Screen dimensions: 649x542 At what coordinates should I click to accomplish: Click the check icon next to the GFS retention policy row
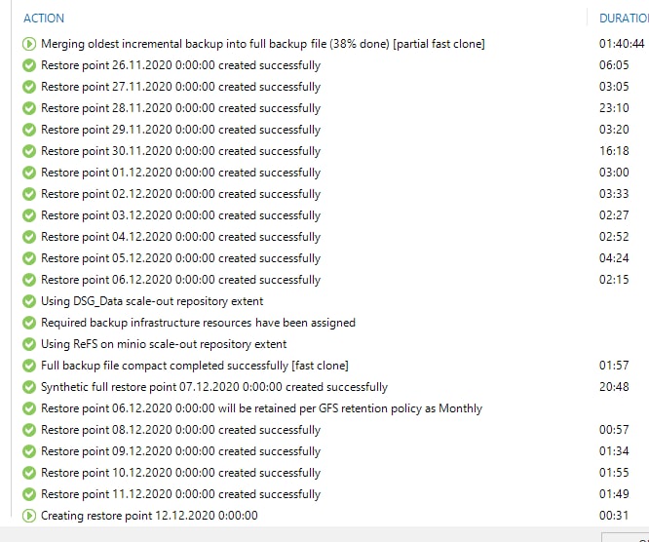coord(29,408)
